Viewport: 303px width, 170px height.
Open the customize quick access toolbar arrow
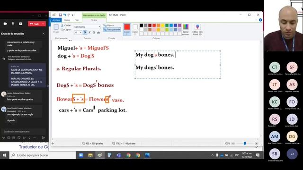(72, 15)
